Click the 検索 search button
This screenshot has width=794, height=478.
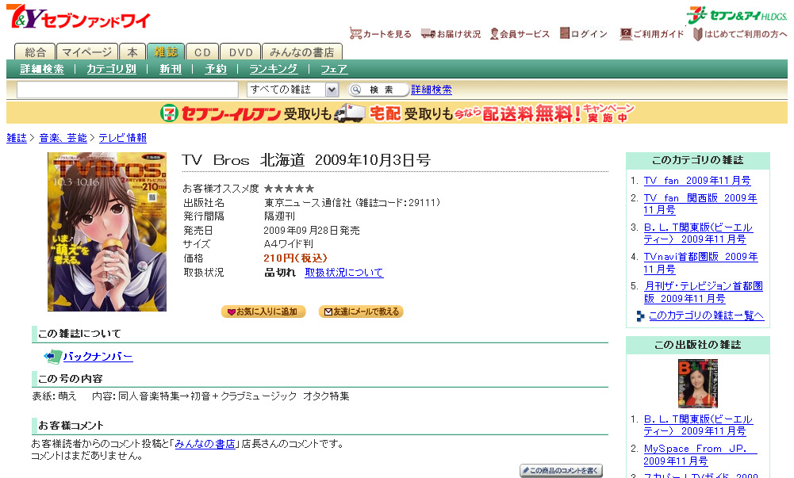tap(378, 90)
